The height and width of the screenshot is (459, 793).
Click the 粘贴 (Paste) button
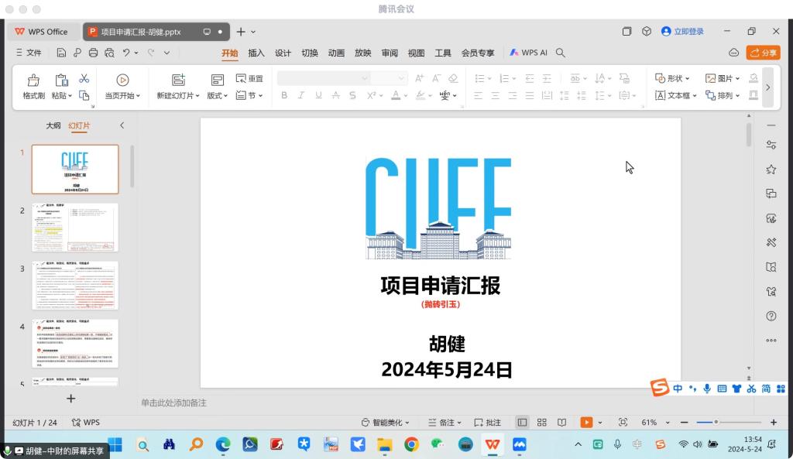61,86
